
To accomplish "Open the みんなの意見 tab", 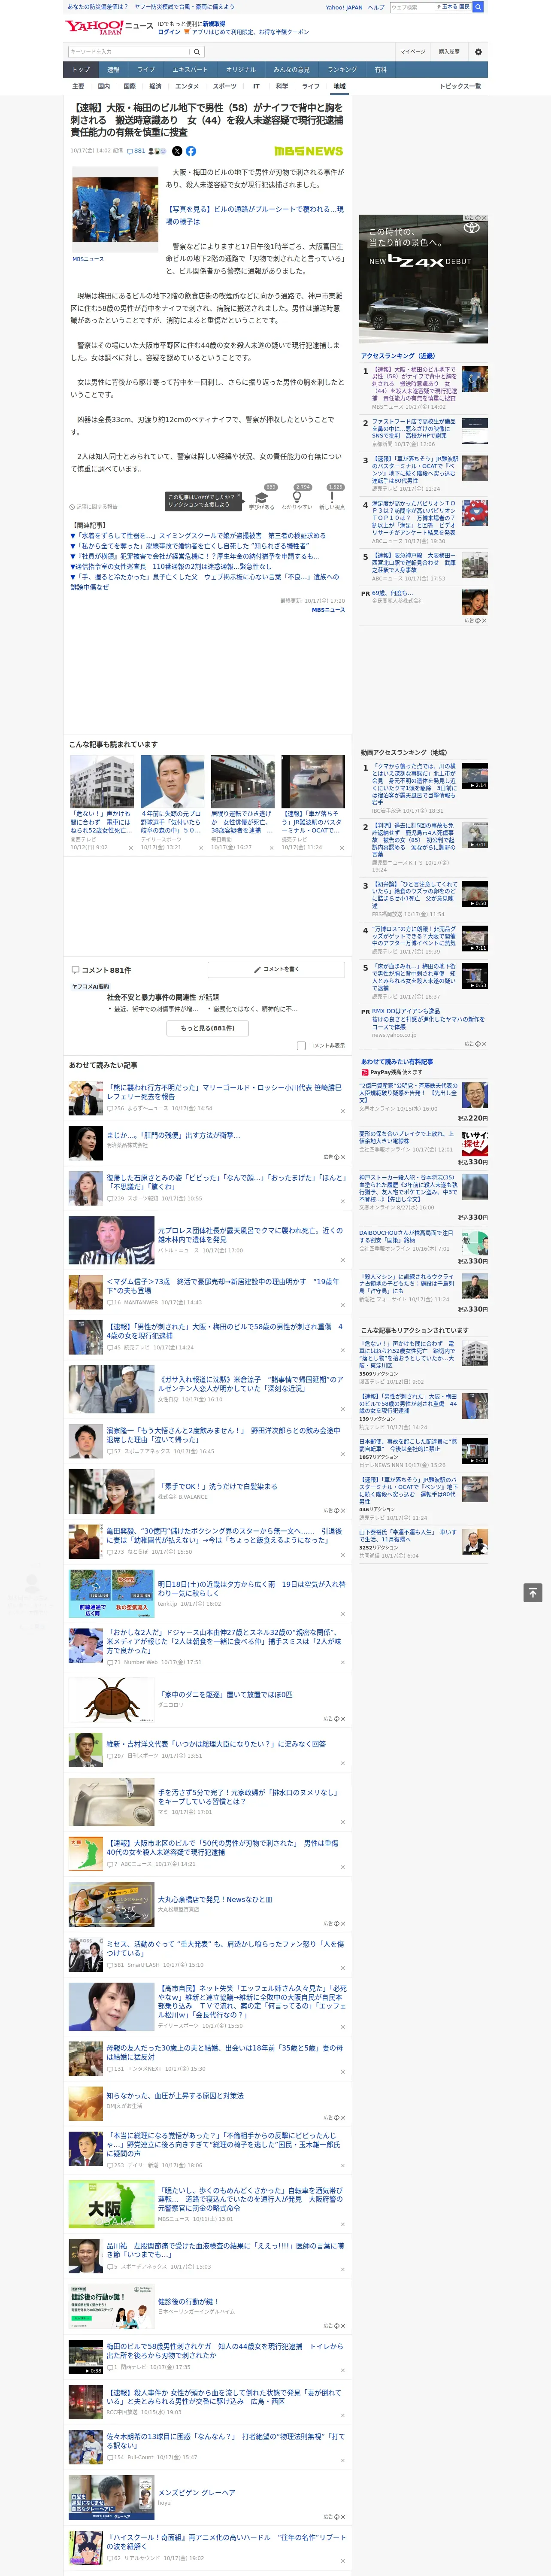I will [x=292, y=70].
